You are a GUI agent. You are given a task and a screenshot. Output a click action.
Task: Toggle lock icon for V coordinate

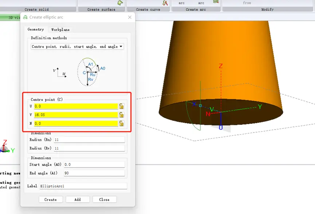coord(121,115)
